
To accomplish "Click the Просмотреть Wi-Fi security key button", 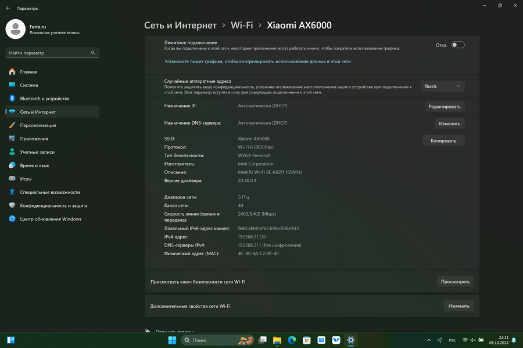I will 455,281.
